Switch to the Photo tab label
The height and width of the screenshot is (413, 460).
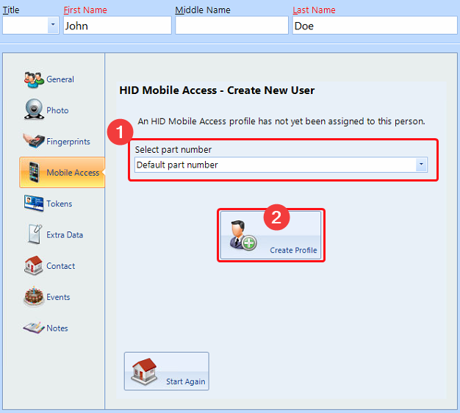57,110
